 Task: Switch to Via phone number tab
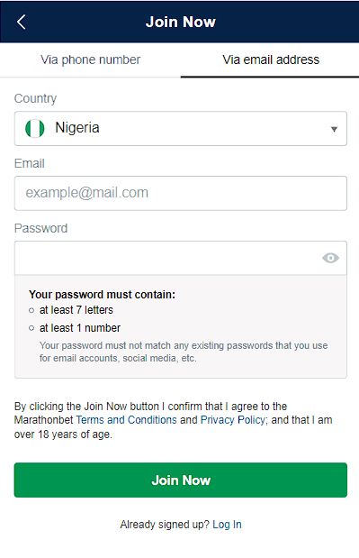point(90,59)
